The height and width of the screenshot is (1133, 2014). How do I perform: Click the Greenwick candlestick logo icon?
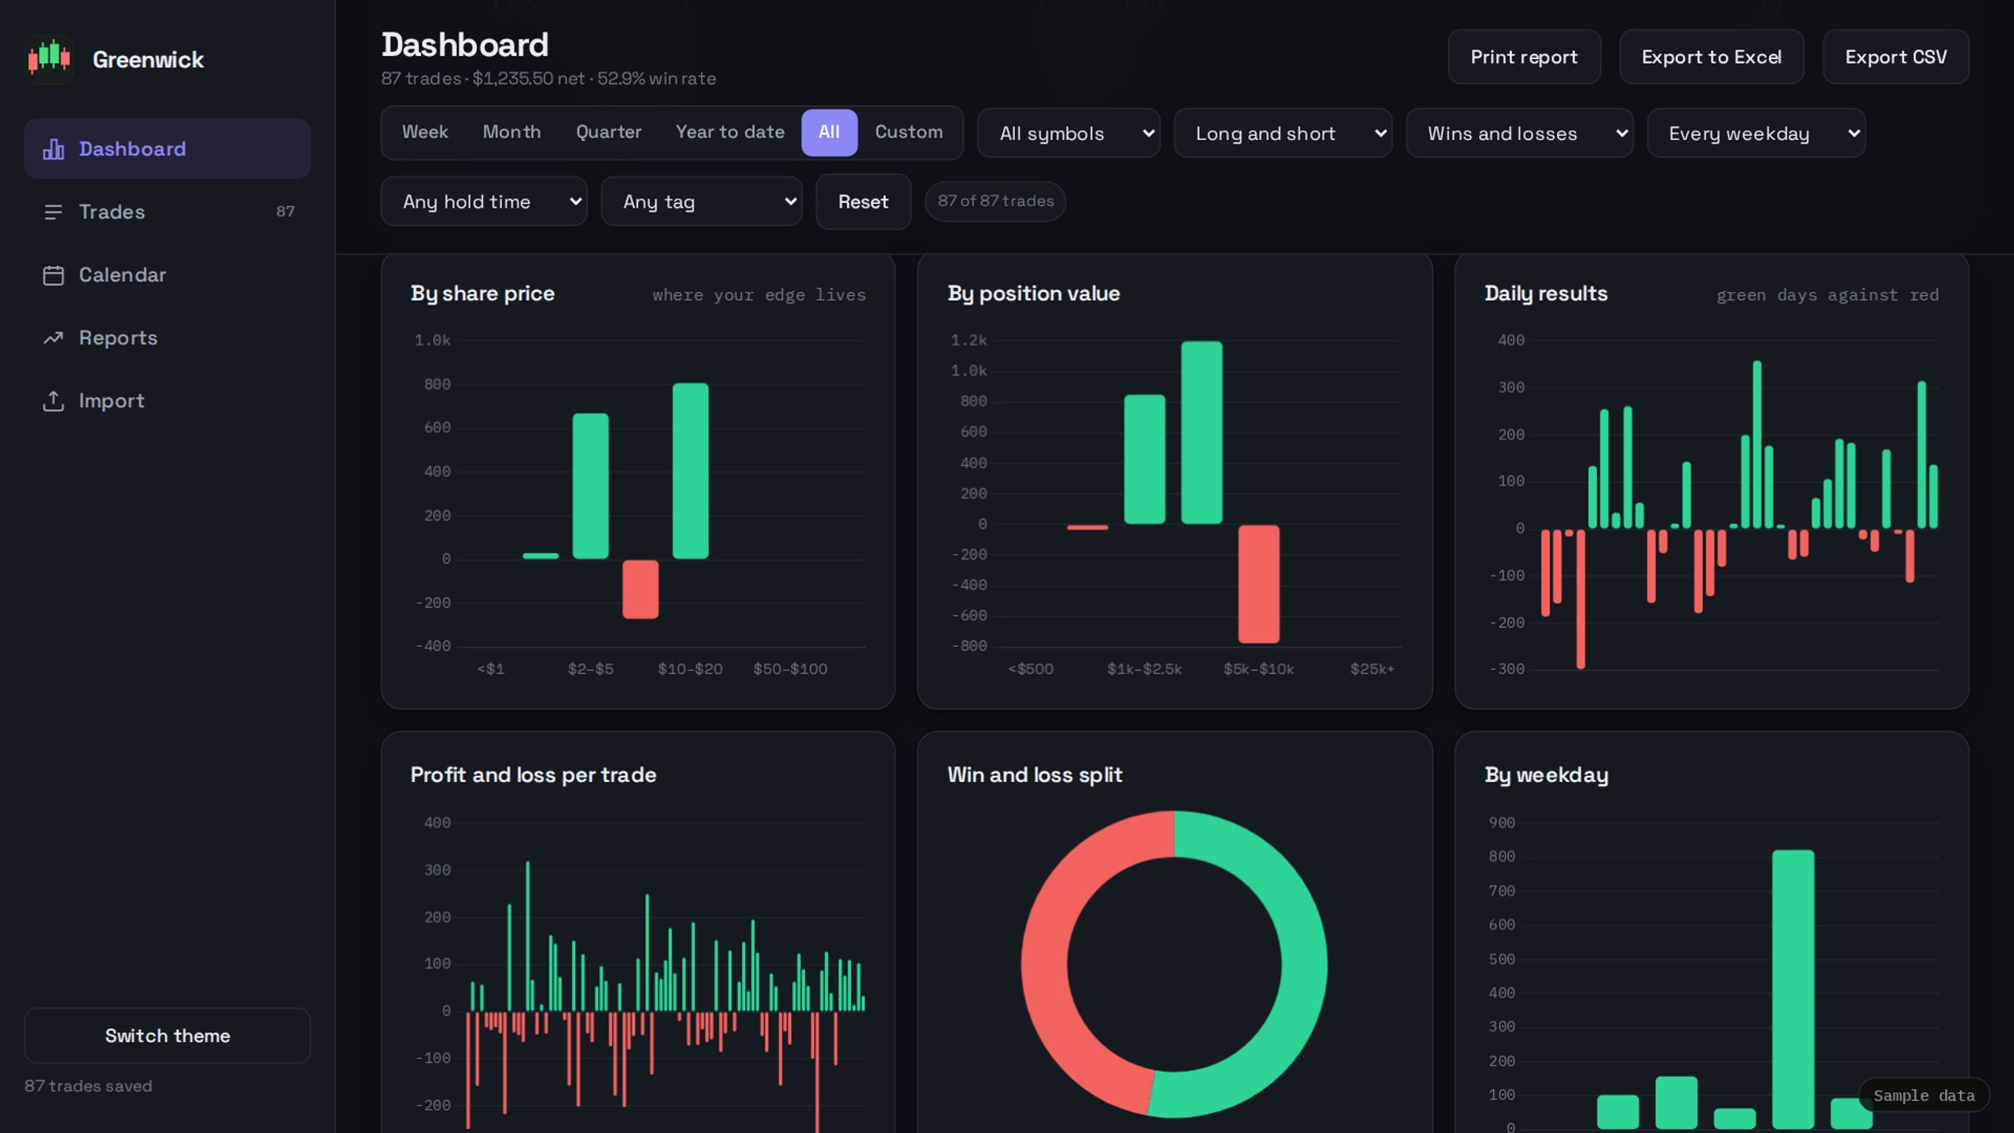[x=50, y=59]
